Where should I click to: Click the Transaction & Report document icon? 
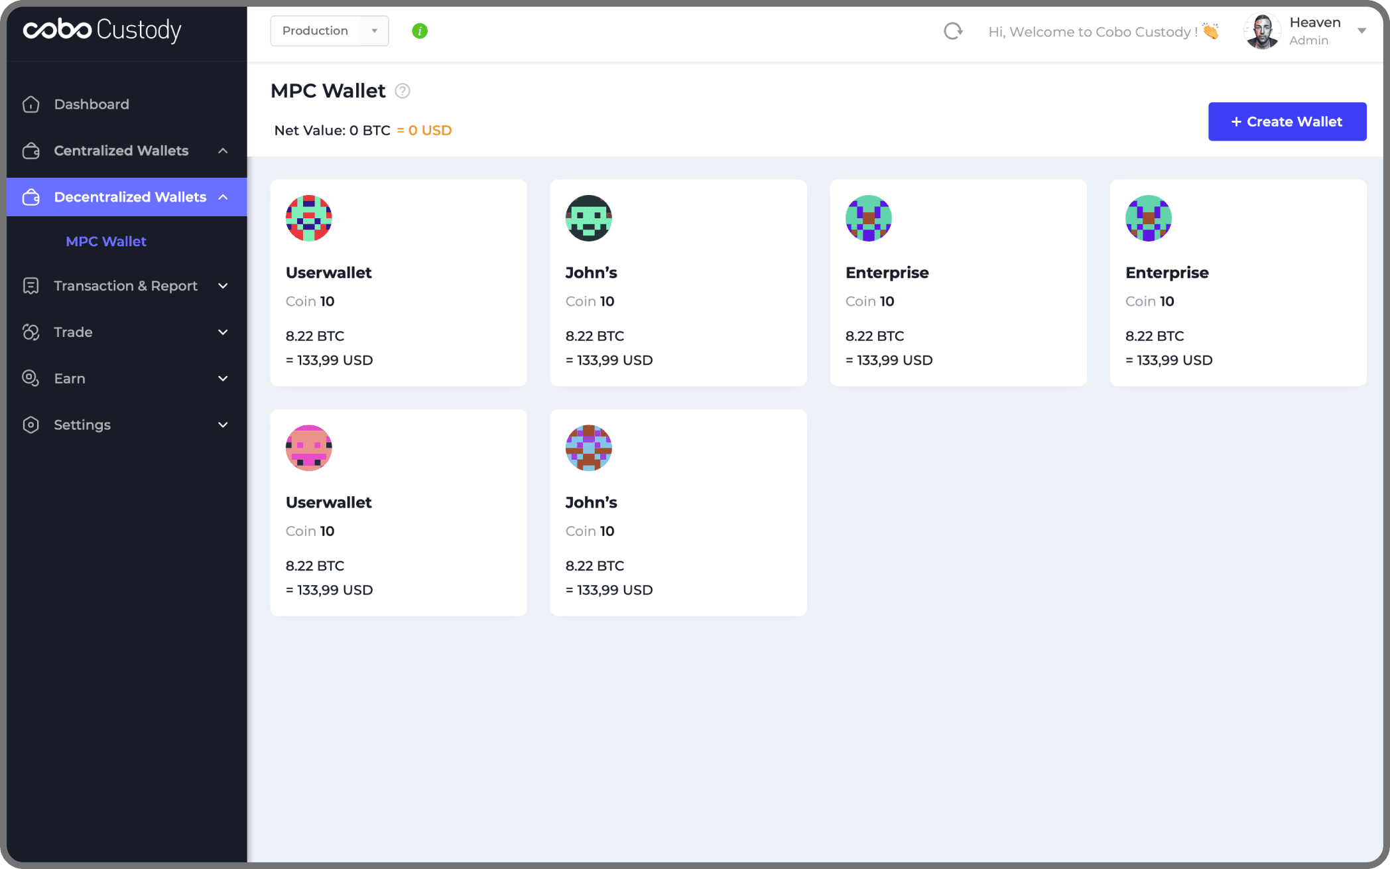(x=31, y=286)
